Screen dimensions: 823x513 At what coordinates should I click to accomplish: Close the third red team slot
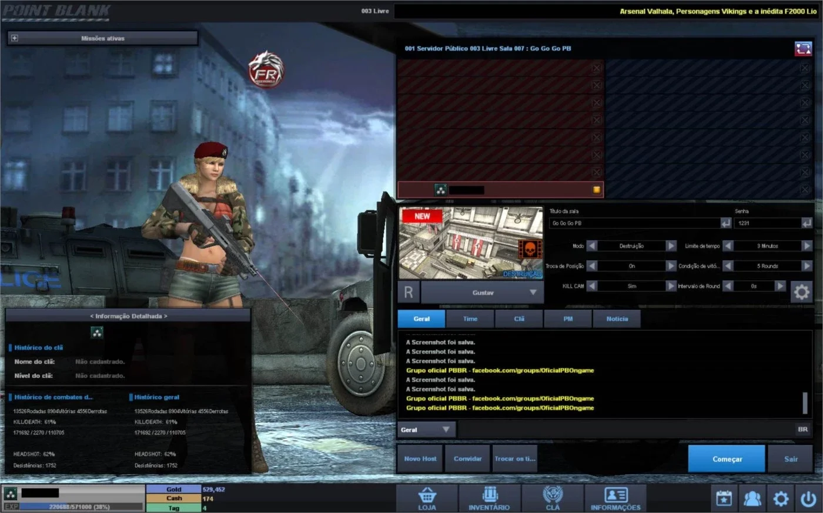point(596,102)
